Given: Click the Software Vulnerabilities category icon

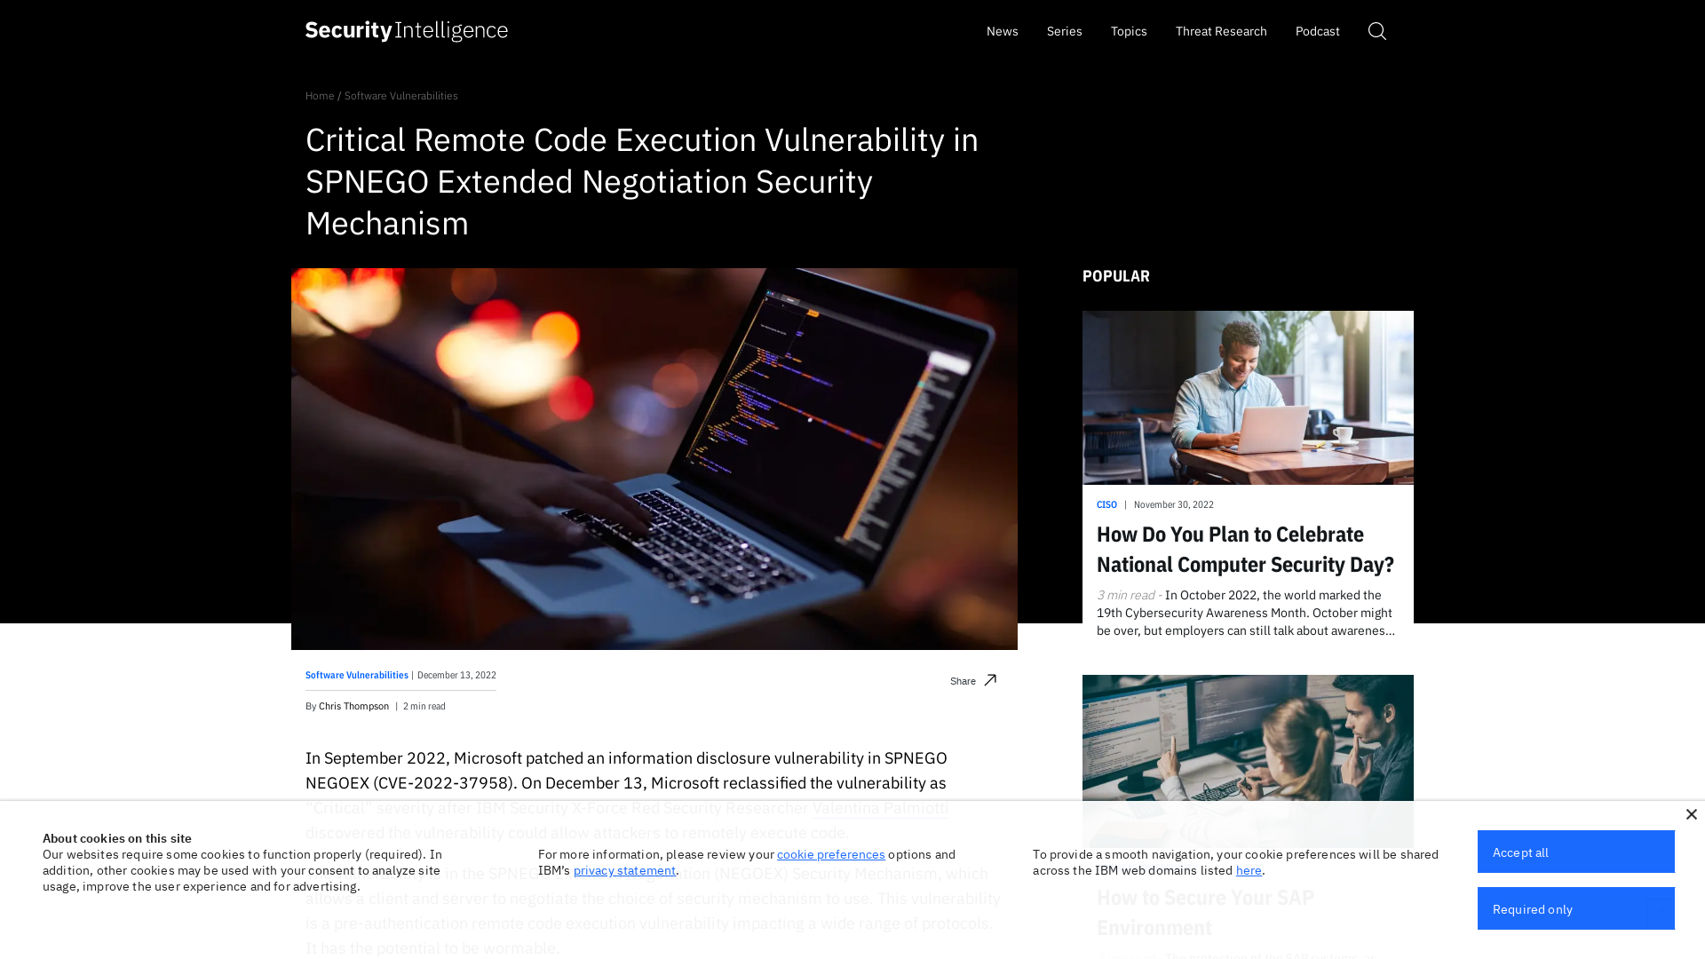Looking at the screenshot, I should (x=356, y=675).
